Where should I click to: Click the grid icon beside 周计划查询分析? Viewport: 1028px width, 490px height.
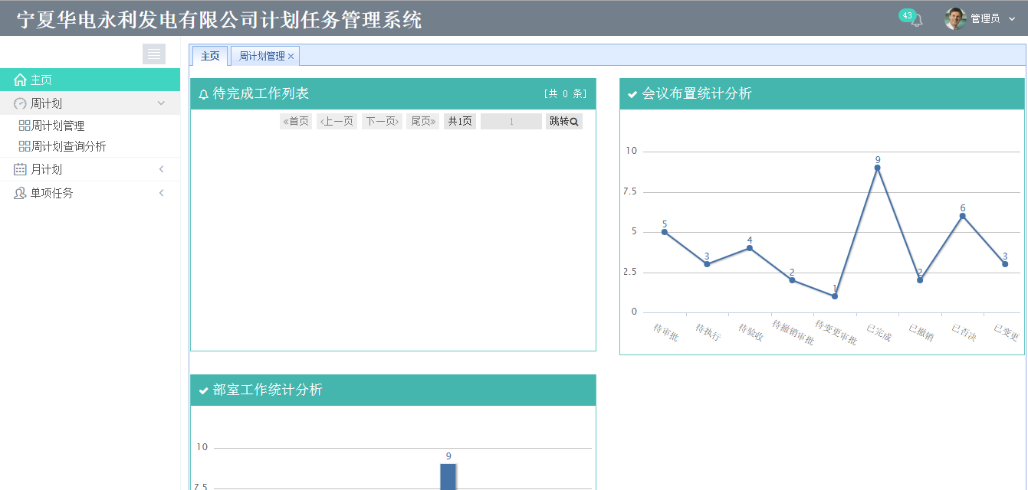25,146
